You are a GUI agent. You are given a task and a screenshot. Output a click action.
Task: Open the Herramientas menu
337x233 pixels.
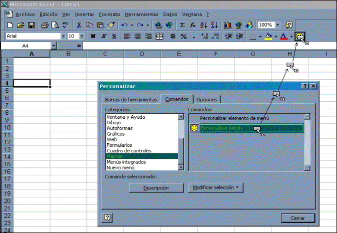(141, 15)
